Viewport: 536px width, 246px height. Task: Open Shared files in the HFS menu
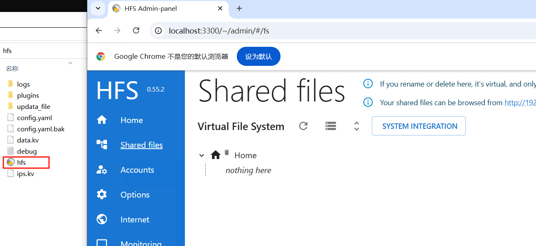[x=142, y=145]
